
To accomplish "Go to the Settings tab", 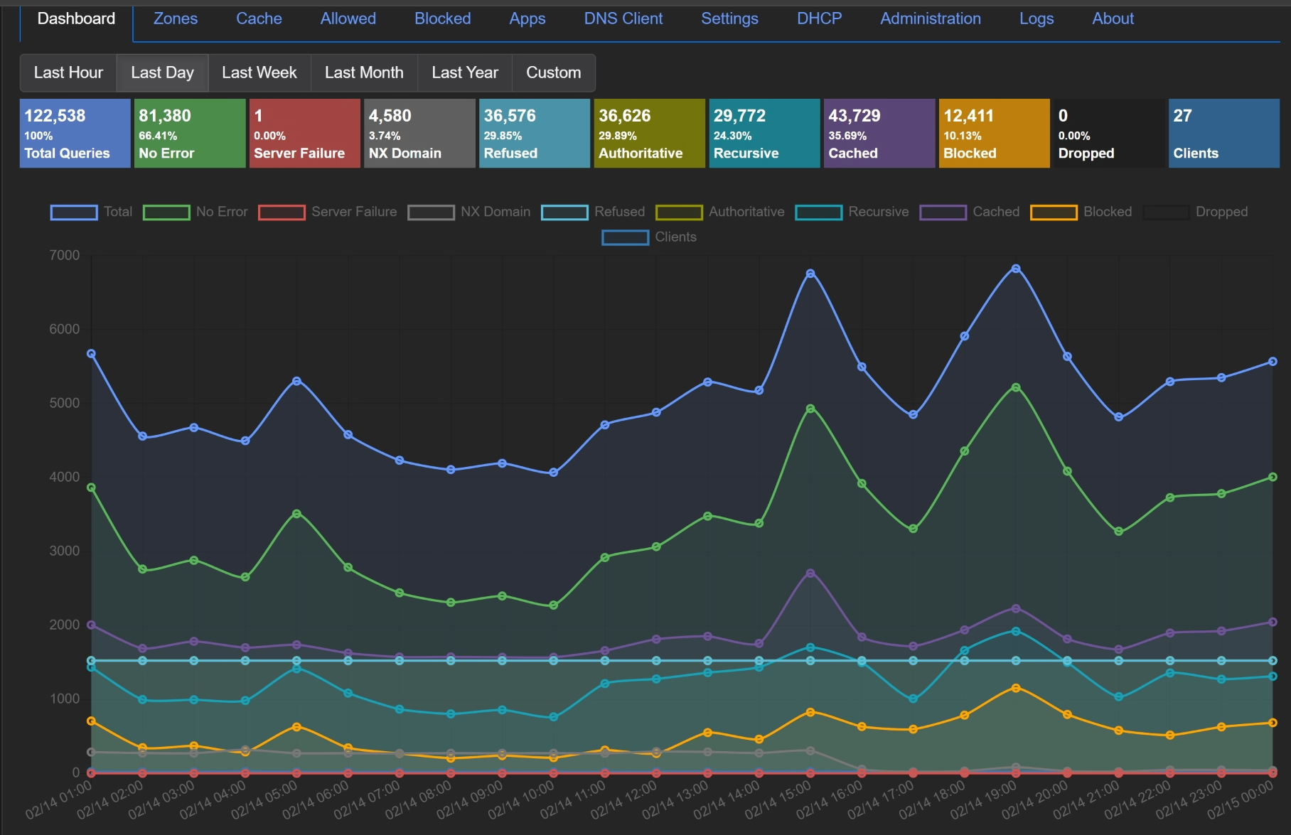I will 729,19.
